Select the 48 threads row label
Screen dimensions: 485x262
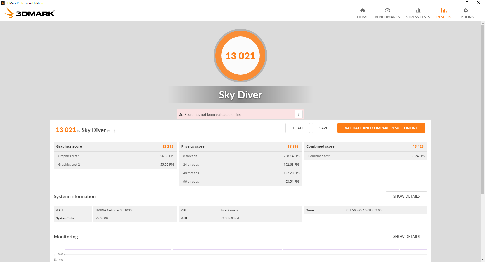[x=191, y=173]
